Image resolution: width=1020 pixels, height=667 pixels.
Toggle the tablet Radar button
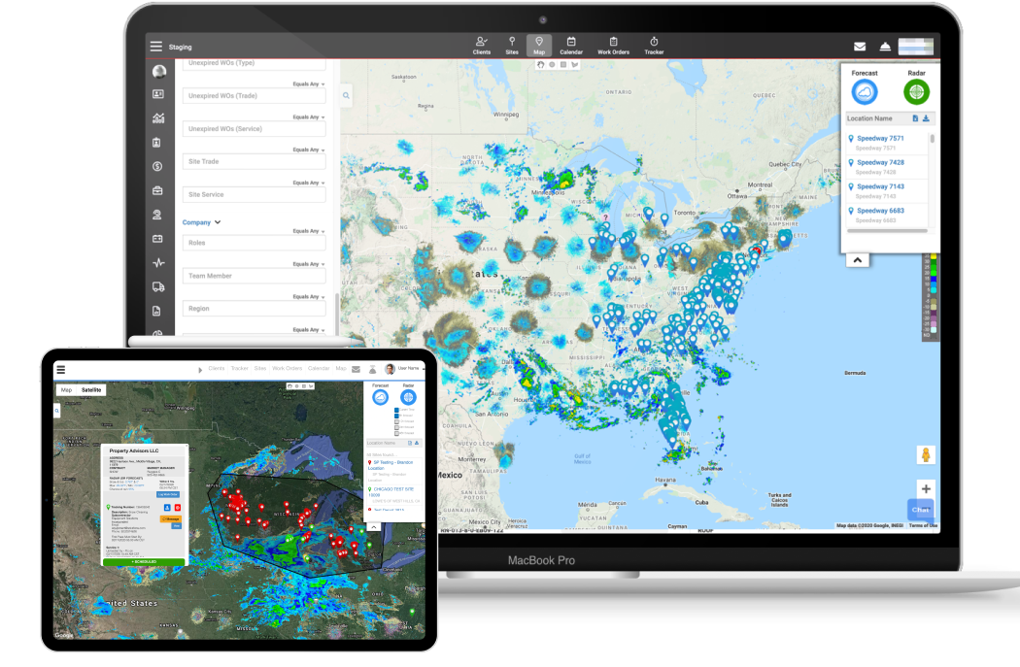click(409, 397)
